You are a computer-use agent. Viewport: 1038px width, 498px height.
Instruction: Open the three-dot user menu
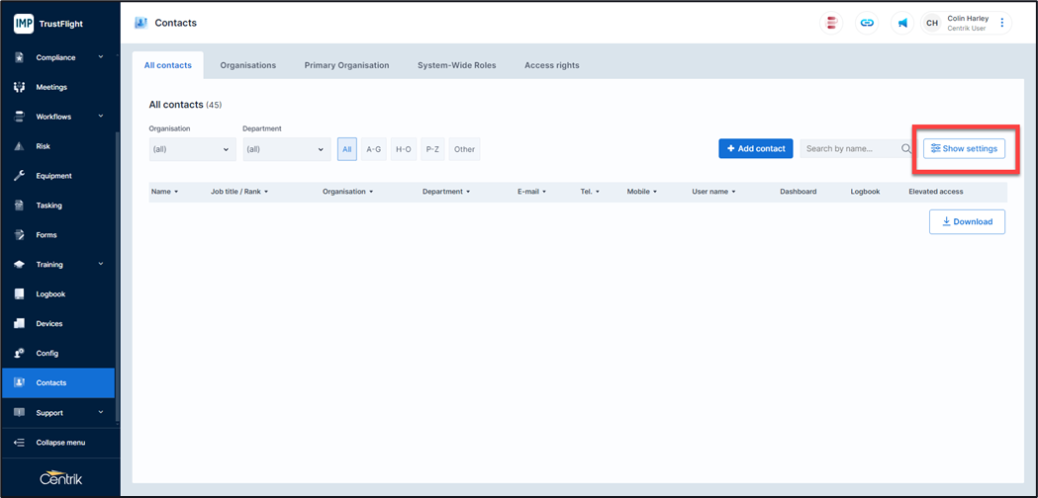1002,23
